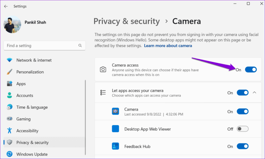265x159 pixels.
Task: Select Time & language in sidebar
Action: coord(32,107)
